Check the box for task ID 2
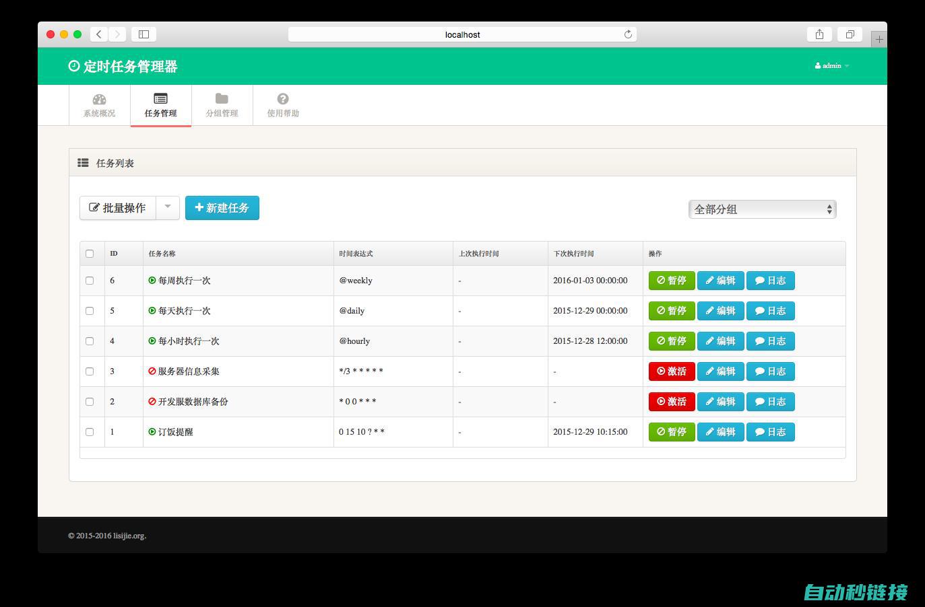The image size is (925, 607). point(90,402)
